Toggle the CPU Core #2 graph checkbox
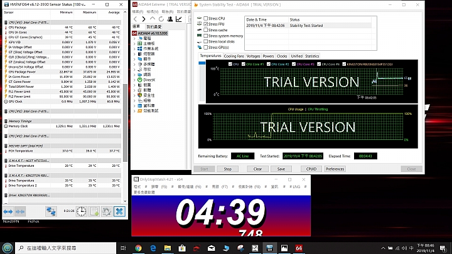 click(x=269, y=64)
